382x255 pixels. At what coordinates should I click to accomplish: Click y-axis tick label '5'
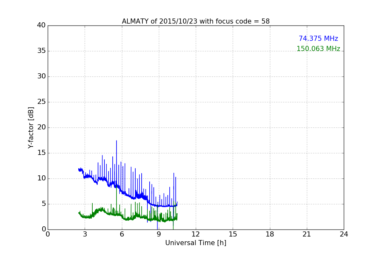pos(44,204)
